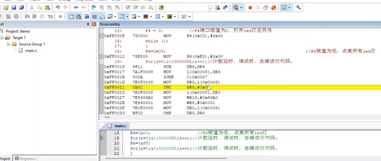Insert a breakpoint with the red dot

point(250,8)
